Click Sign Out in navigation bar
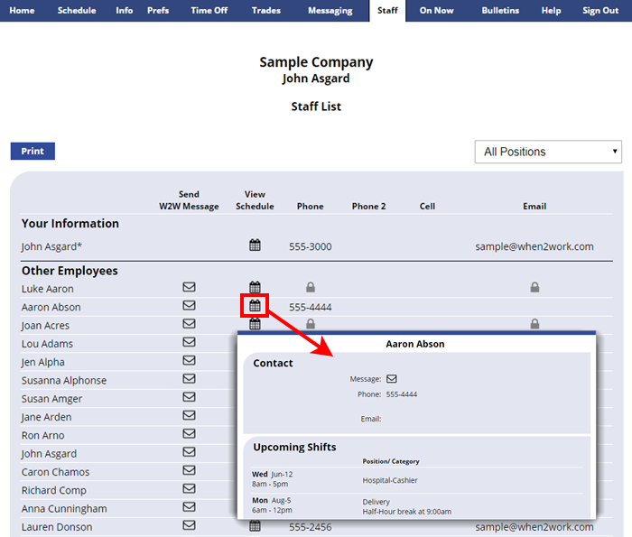632x537 pixels. 600,11
